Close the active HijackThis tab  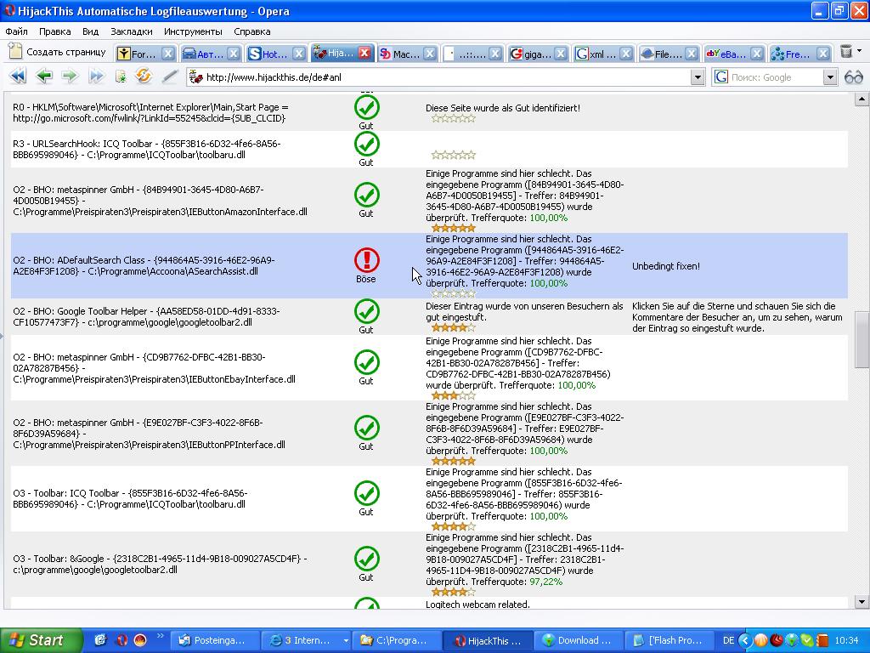click(x=364, y=54)
